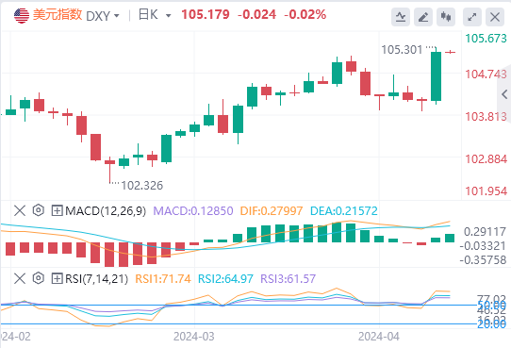Viewport: 511px width, 348px height.
Task: Expand chart to fullscreen
Action: 472,17
